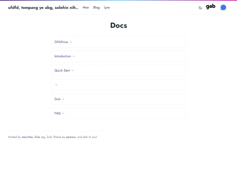Open the GNUlinux docs card
The width and height of the screenshot is (237, 178).
[118, 42]
